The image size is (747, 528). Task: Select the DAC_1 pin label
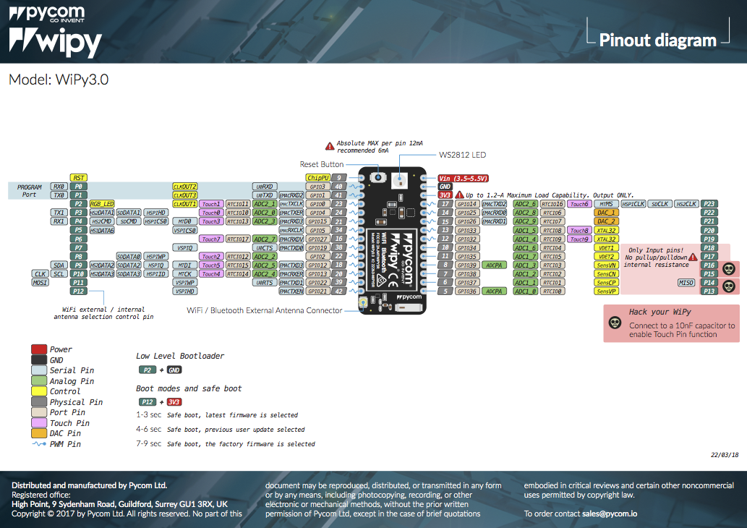tap(606, 212)
